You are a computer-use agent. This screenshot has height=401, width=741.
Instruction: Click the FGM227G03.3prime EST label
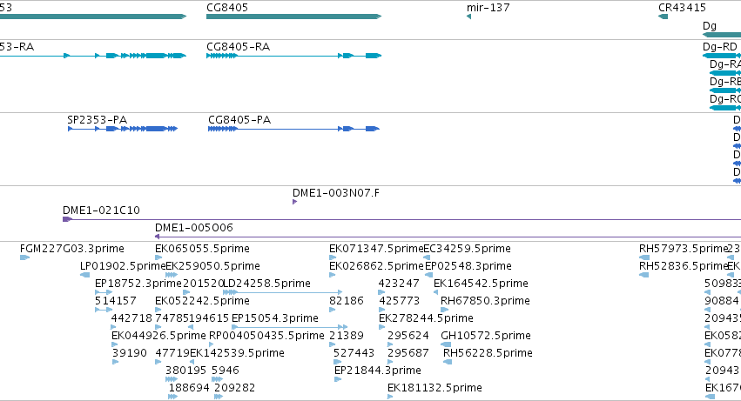72,249
